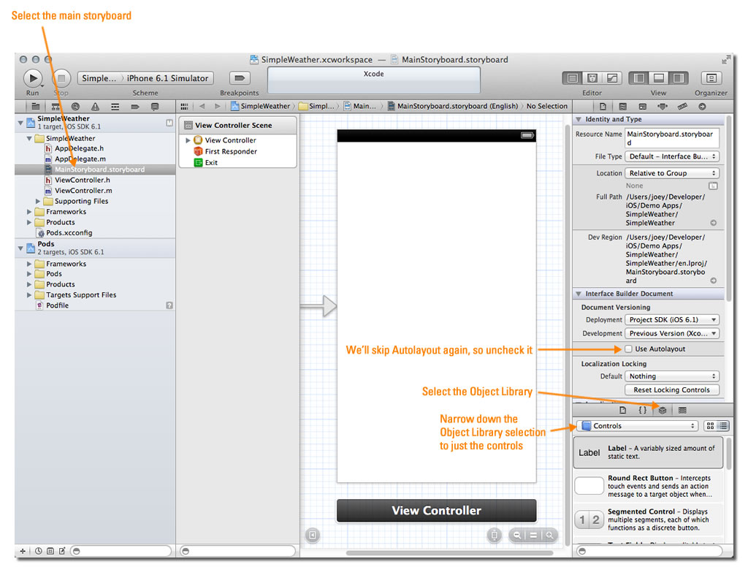Uncheck the Use Autolayout checkbox

coord(628,349)
